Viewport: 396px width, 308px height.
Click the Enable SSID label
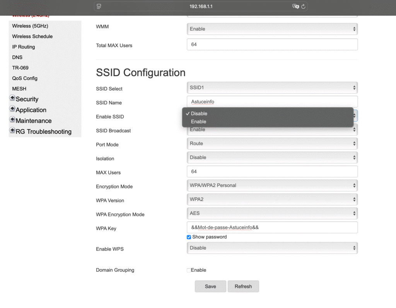pyautogui.click(x=110, y=117)
